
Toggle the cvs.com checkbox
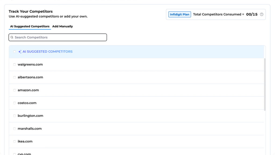click(15, 154)
